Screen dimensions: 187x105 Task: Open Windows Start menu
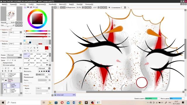coord(3,102)
